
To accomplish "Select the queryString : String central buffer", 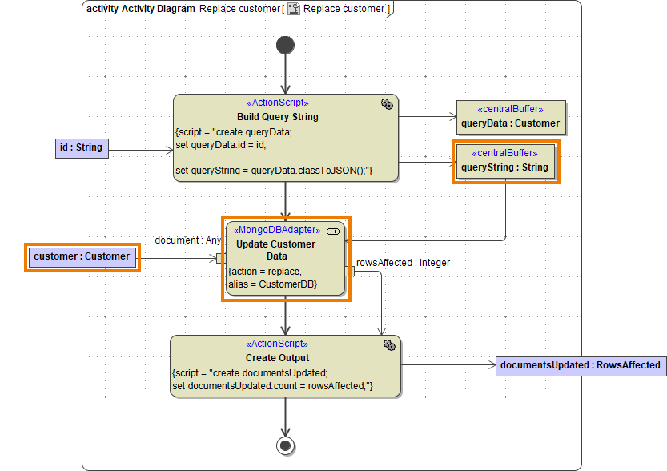I will 505,161.
